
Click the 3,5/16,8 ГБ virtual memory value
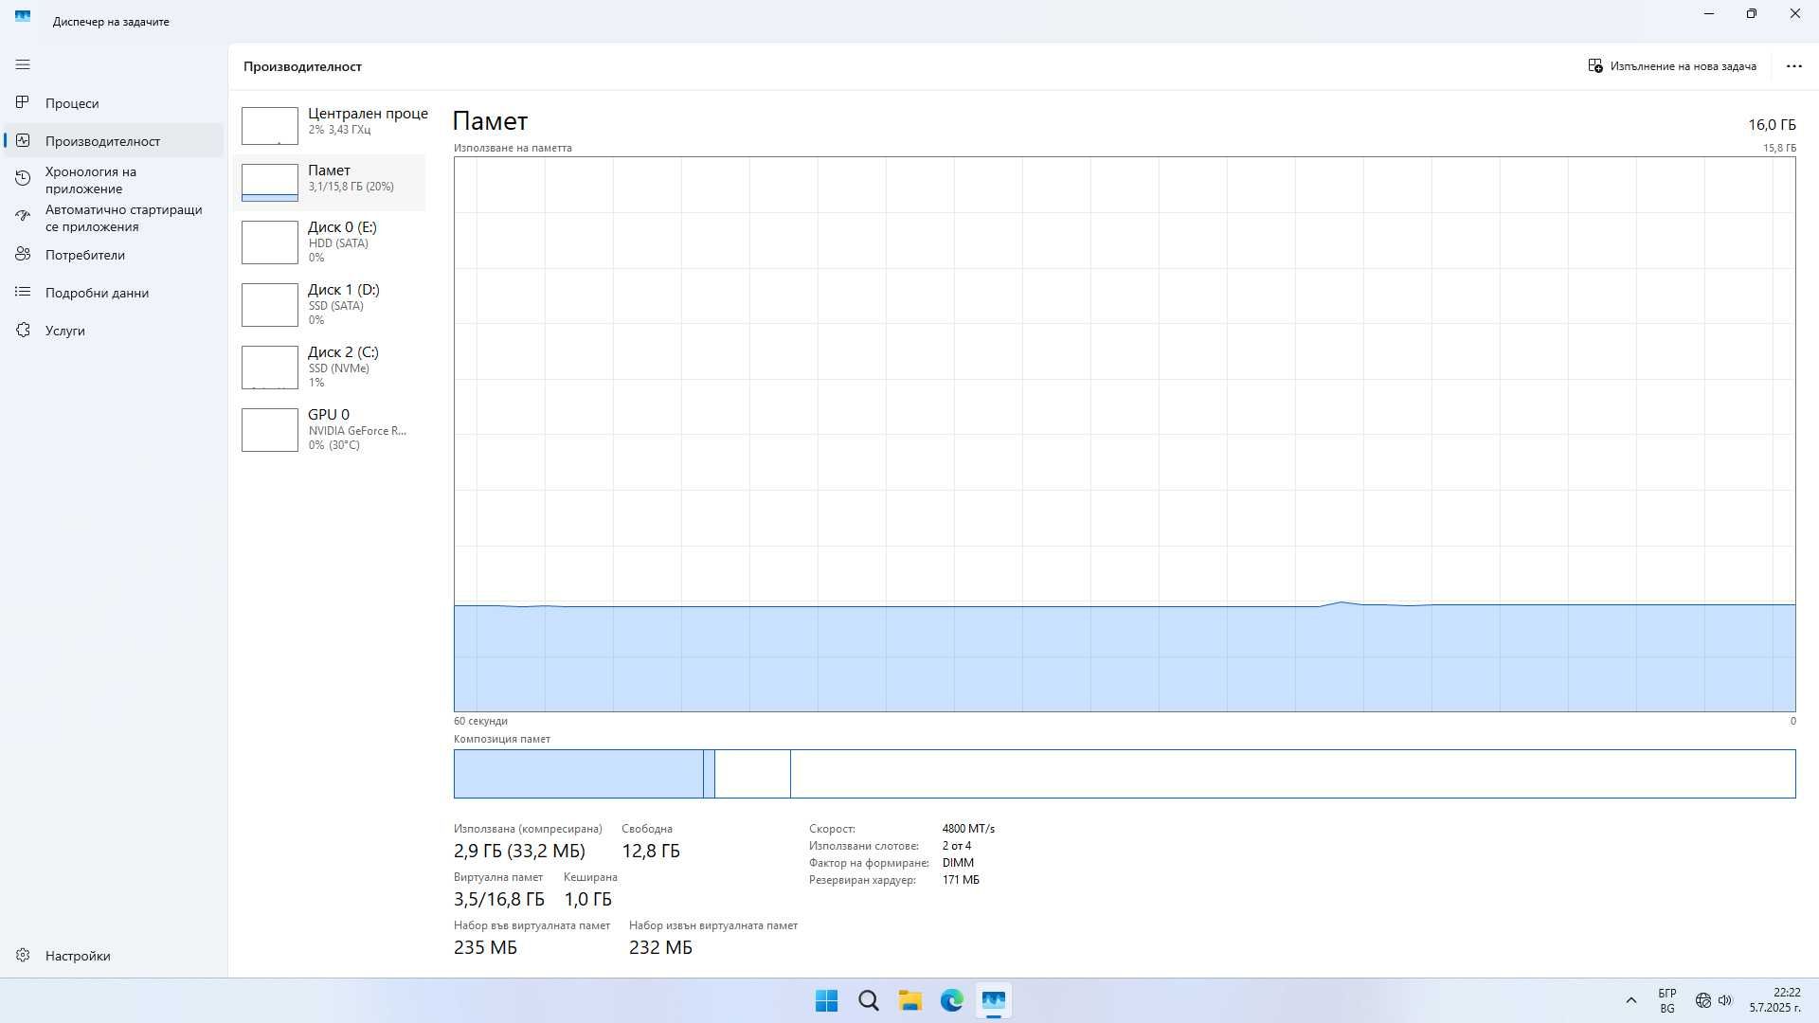click(x=499, y=899)
